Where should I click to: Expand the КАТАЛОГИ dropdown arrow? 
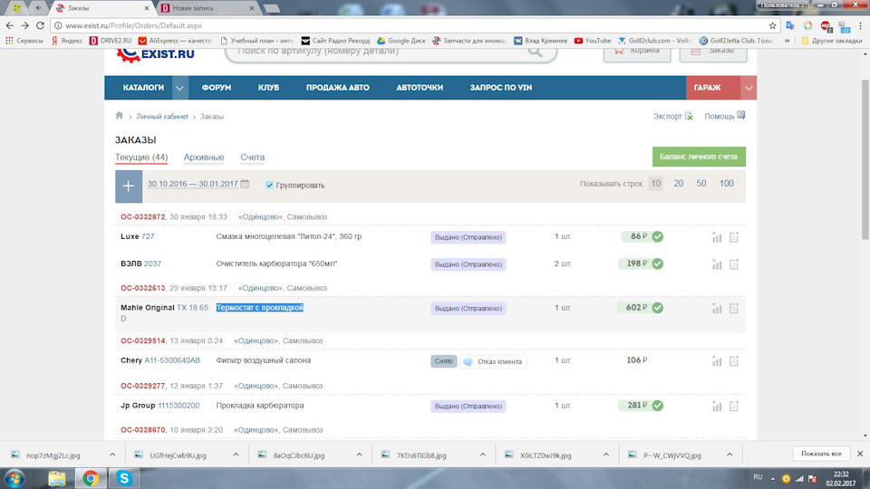(x=179, y=88)
